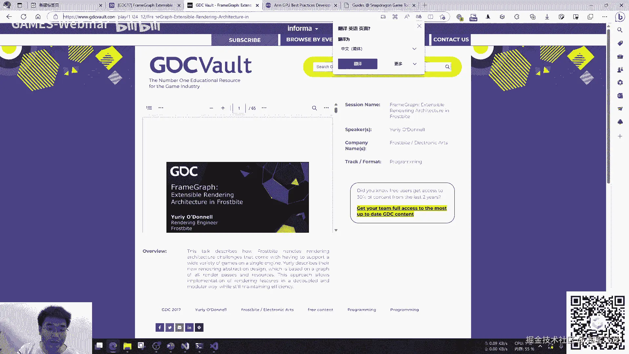Click the blue 翻译 translate button
The height and width of the screenshot is (354, 629).
(358, 64)
